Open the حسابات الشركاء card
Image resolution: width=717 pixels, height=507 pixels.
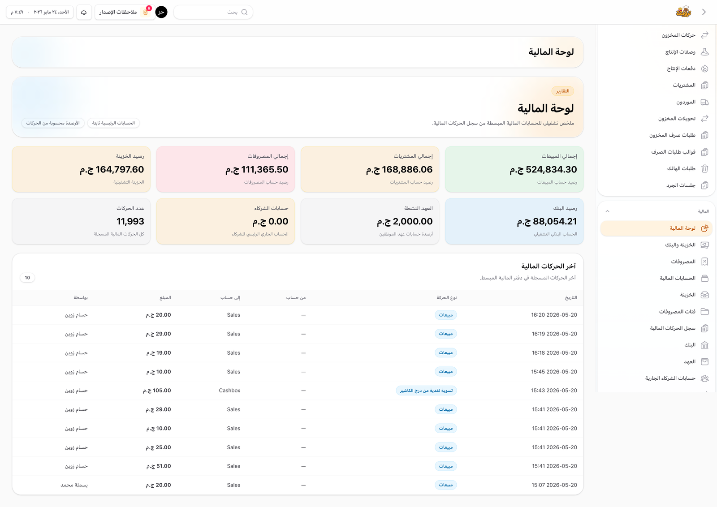click(225, 221)
